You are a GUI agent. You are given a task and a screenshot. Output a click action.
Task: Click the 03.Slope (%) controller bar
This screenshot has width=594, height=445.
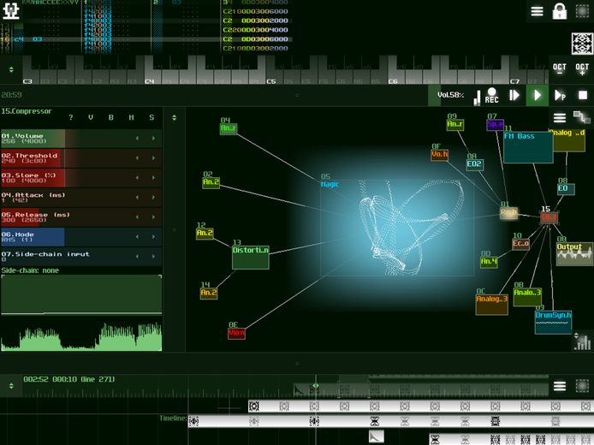pos(81,178)
